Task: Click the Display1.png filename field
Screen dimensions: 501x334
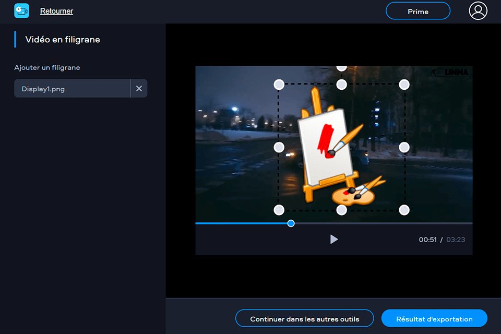Action: [x=72, y=88]
